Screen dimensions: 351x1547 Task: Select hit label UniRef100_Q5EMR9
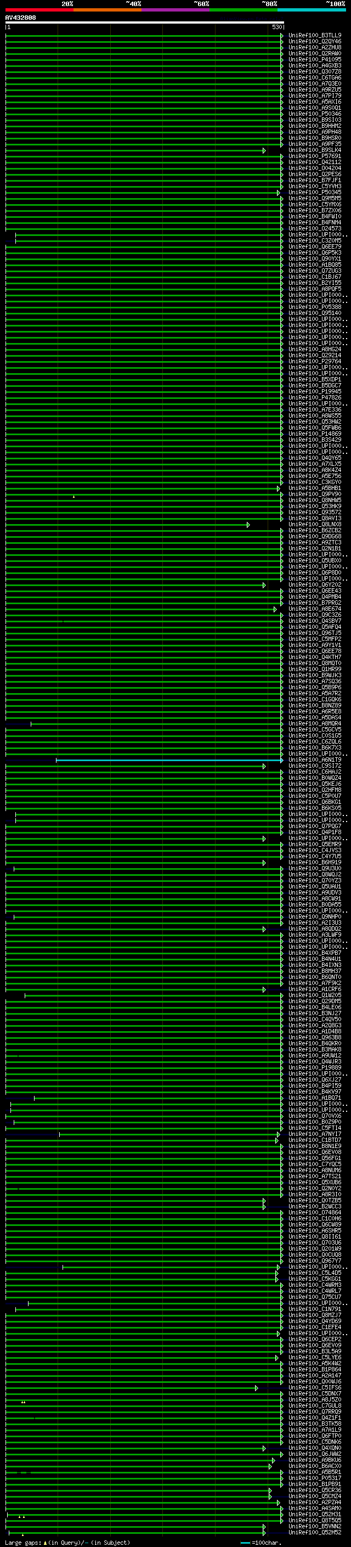(x=315, y=845)
